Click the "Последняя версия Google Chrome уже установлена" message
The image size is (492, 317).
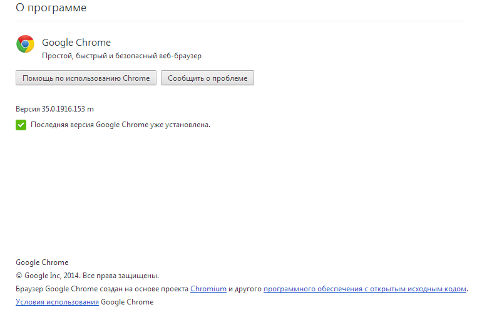tap(121, 125)
